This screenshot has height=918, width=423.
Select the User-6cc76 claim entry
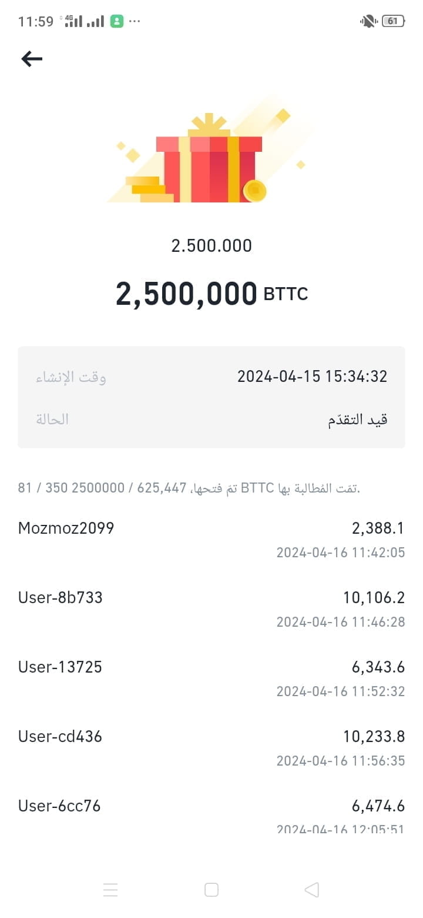211,816
